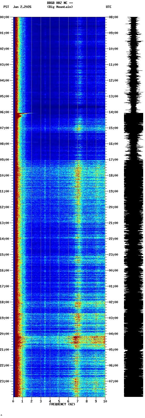145x418 pixels.
Task: Click the 02:00 UTC time label
Action: (113, 302)
